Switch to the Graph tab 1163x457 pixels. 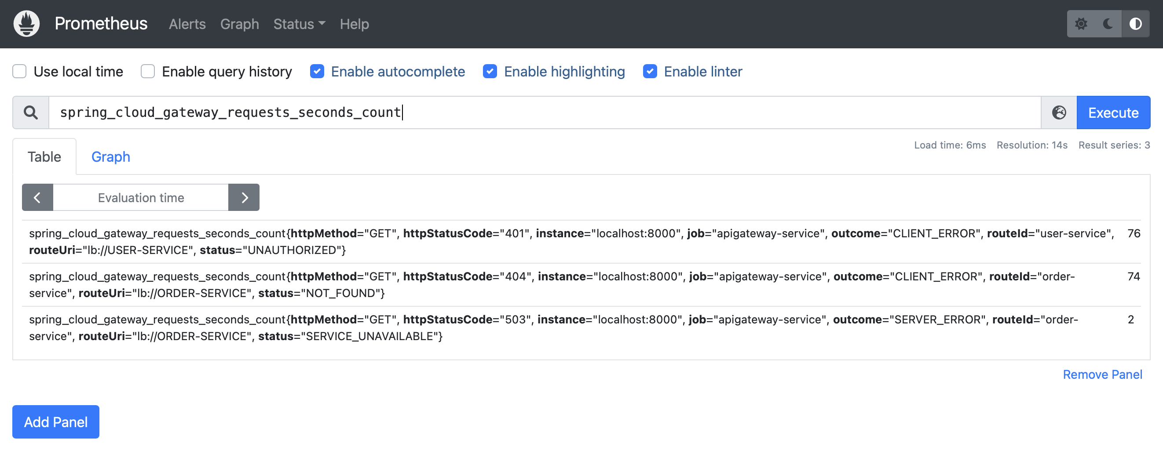point(110,156)
